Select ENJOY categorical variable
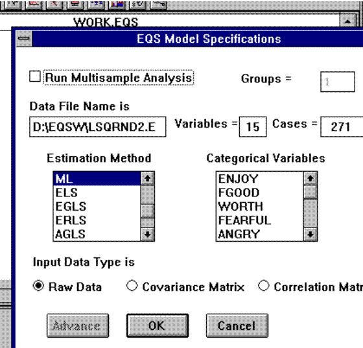The image size is (363, 348). click(x=260, y=179)
